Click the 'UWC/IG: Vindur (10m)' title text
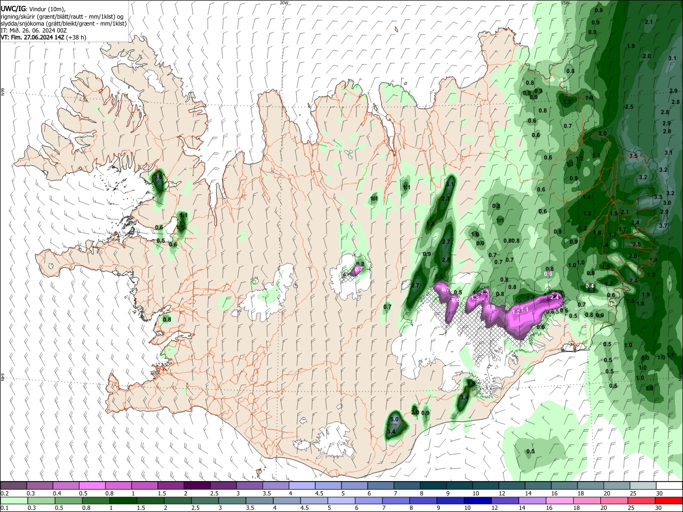 click(x=33, y=9)
